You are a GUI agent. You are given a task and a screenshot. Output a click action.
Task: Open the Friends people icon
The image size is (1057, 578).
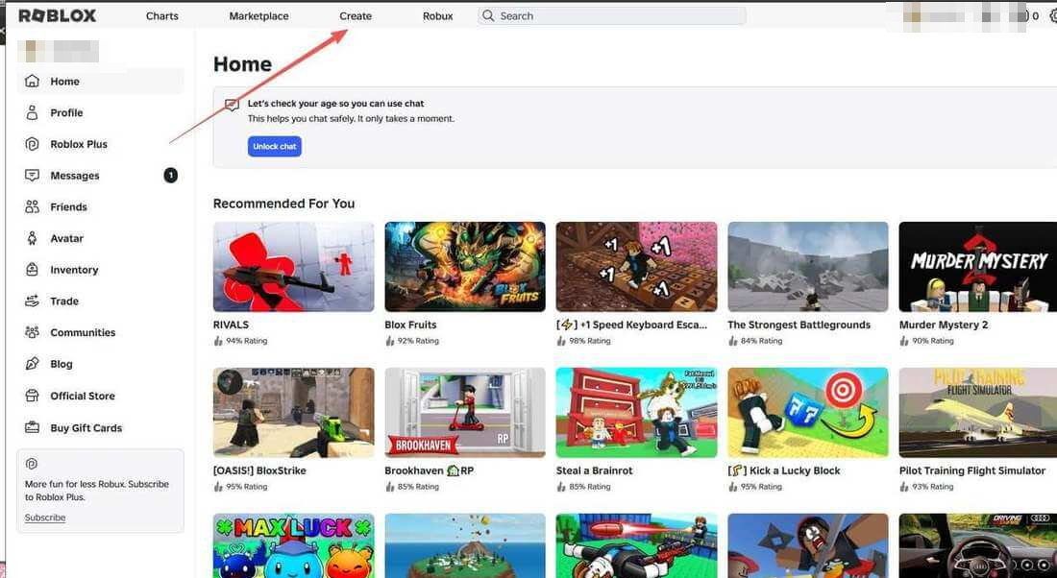pyautogui.click(x=32, y=206)
